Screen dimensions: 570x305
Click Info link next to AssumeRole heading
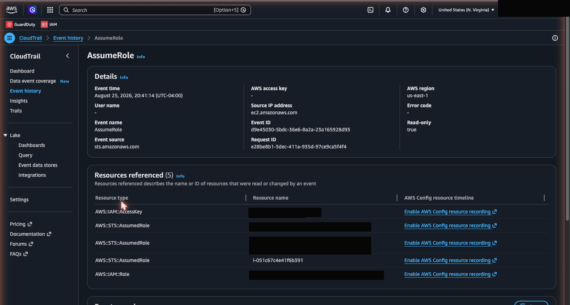tap(141, 57)
